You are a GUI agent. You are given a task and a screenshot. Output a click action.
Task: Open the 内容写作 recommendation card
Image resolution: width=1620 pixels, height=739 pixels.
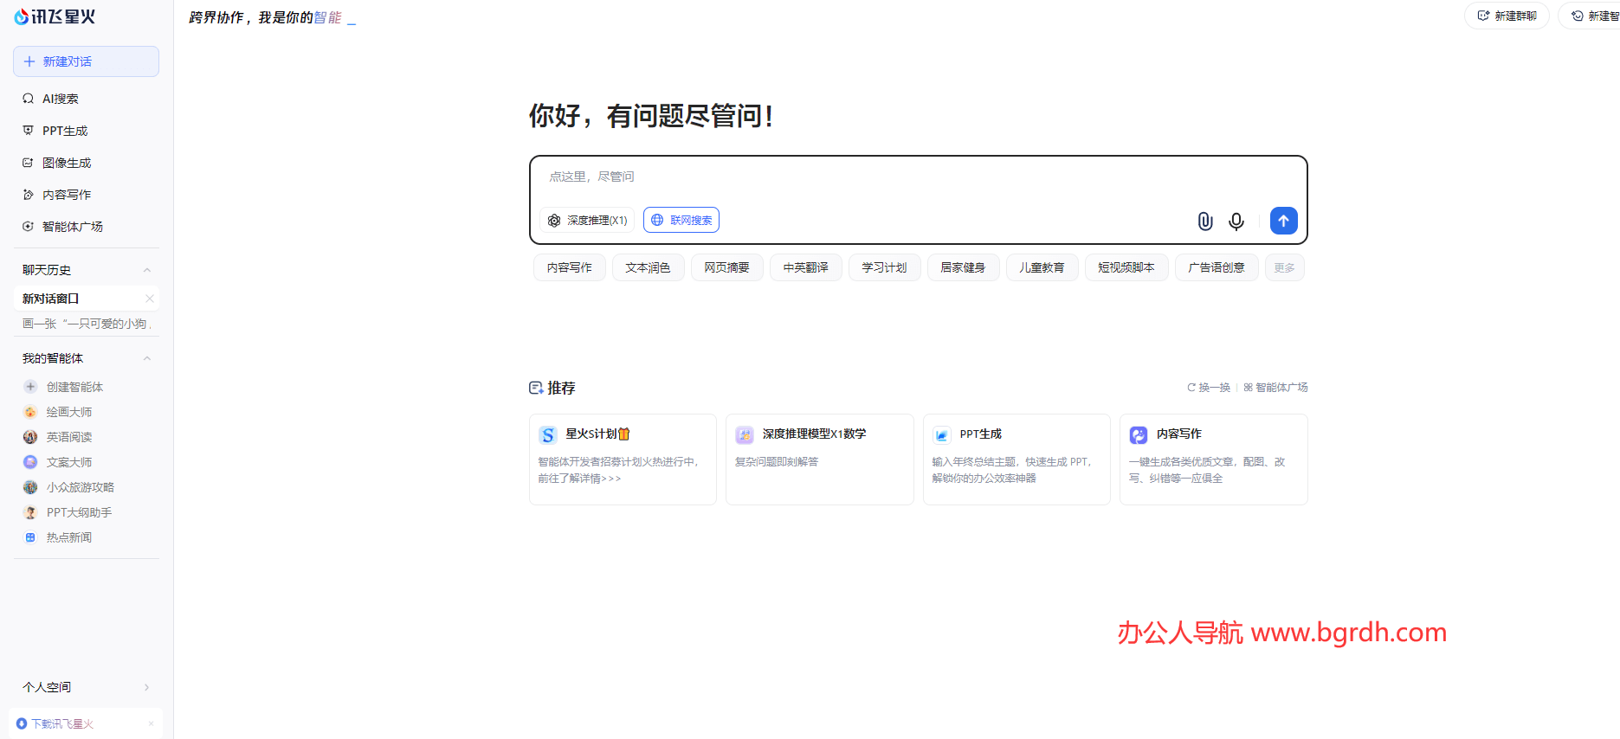tap(1214, 459)
